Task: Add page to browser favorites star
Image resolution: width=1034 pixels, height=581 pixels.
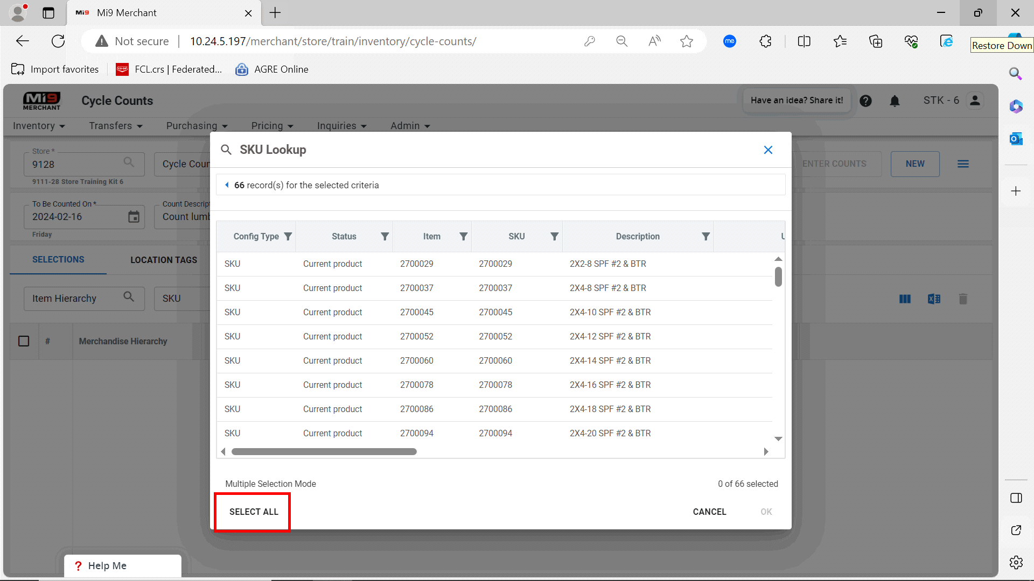Action: pyautogui.click(x=686, y=41)
